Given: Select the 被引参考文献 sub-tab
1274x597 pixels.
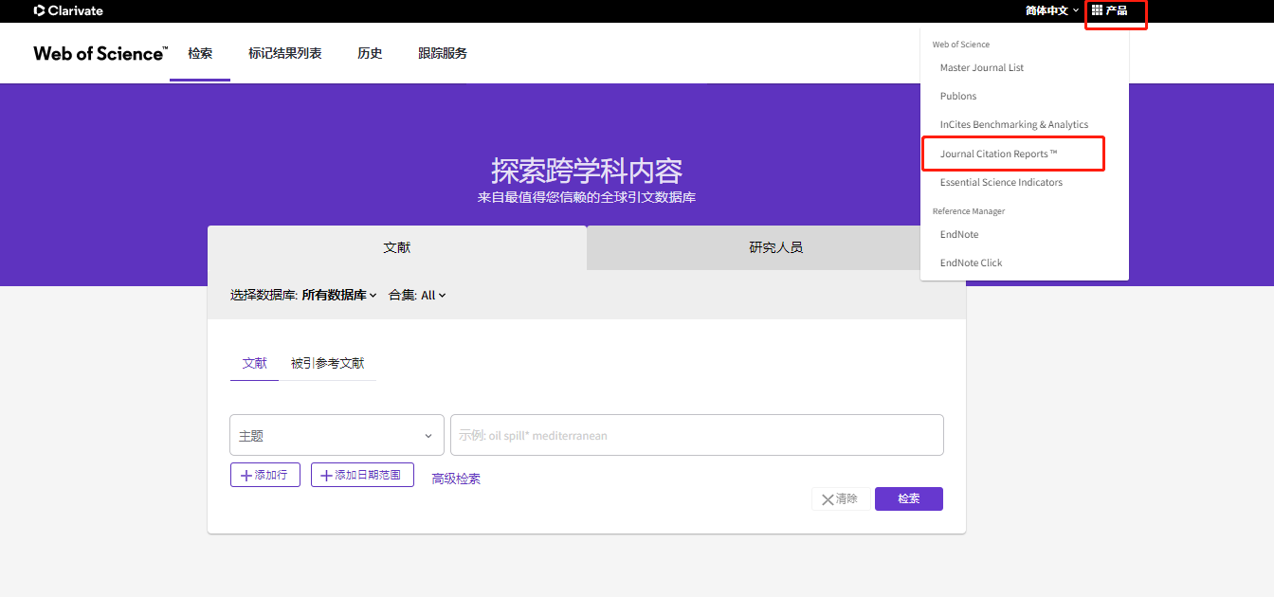Looking at the screenshot, I should (x=327, y=363).
